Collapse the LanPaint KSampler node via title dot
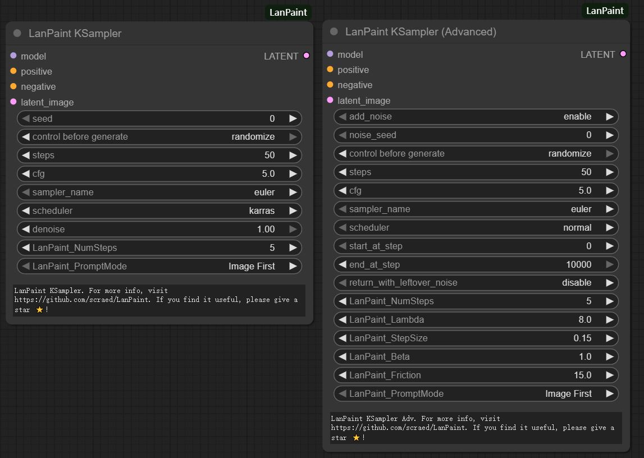The width and height of the screenshot is (644, 458). [17, 33]
